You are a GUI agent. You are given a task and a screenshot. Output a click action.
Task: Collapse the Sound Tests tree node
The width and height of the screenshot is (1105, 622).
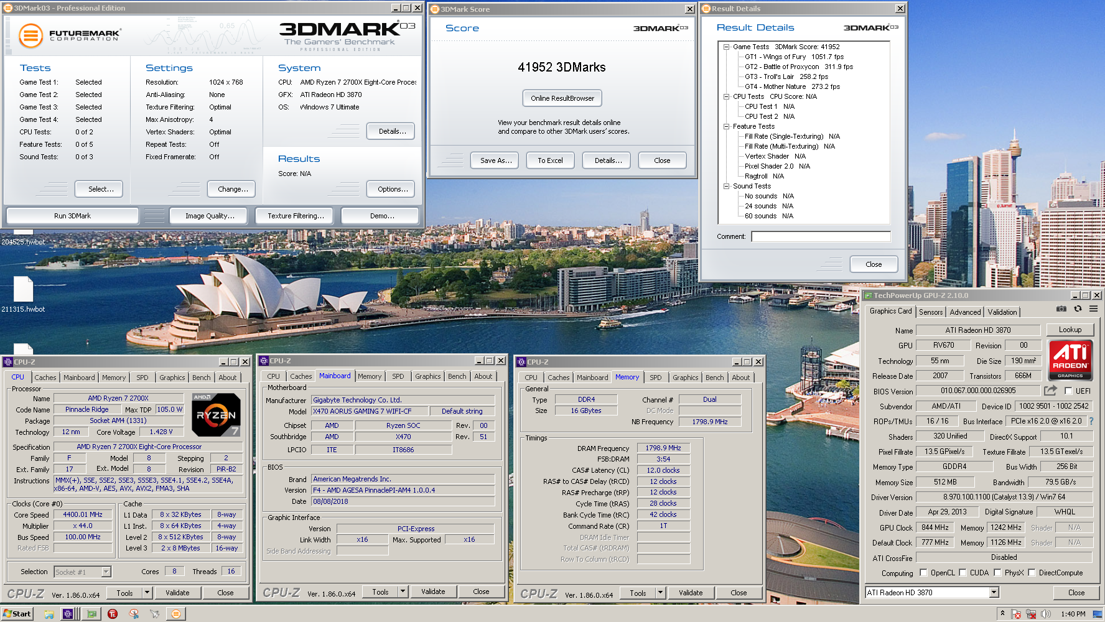tap(726, 186)
